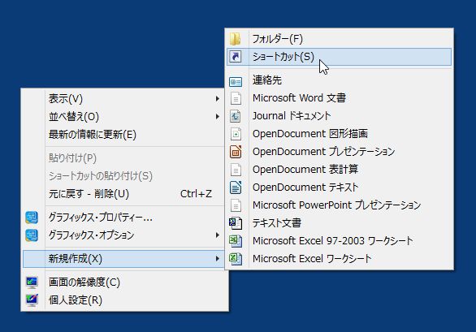Choose 元に戻す - 削除(U) entry
The height and width of the screenshot is (332, 476).
coord(124,194)
